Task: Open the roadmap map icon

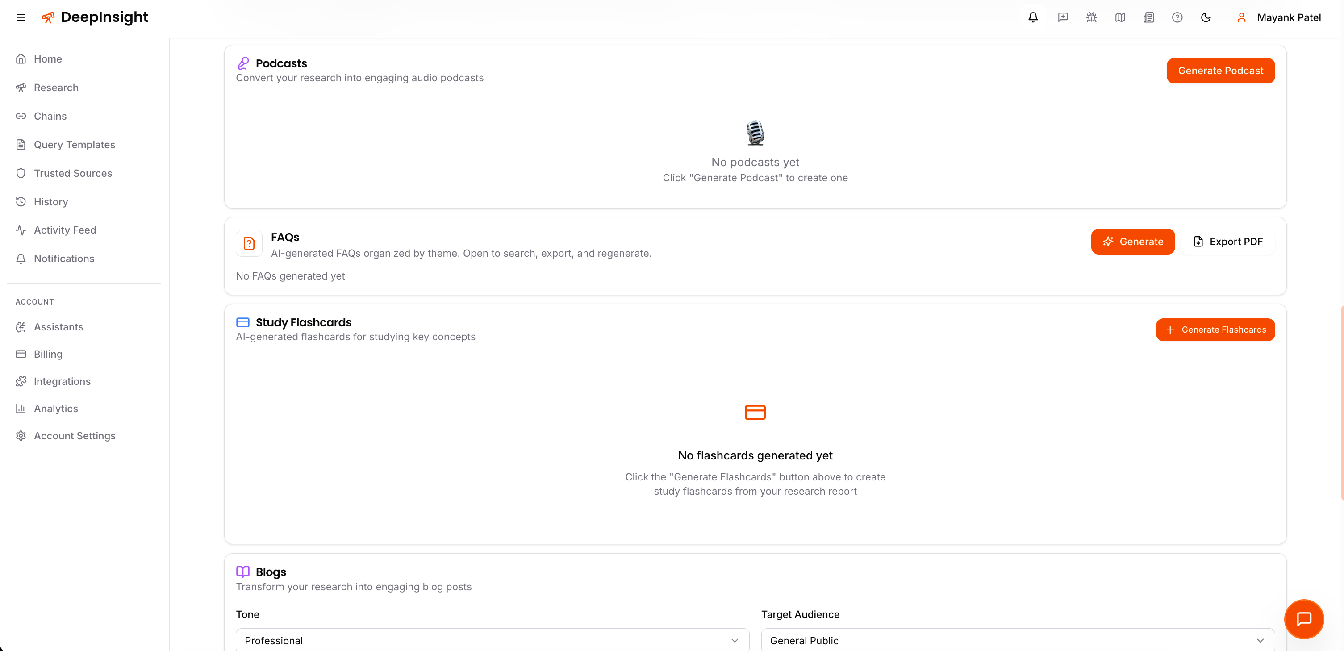Action: pos(1120,17)
